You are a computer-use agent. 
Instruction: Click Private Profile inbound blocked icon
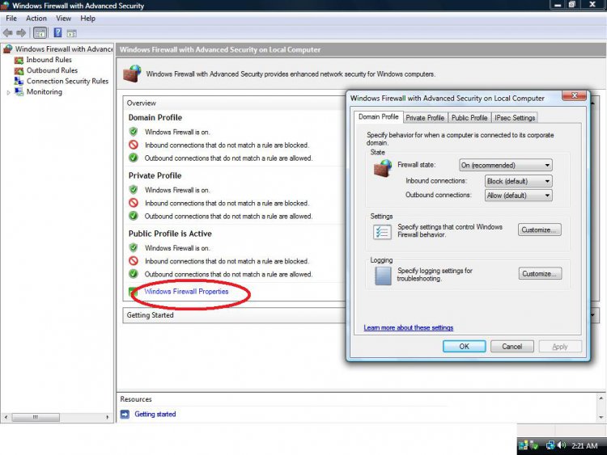pyautogui.click(x=134, y=203)
